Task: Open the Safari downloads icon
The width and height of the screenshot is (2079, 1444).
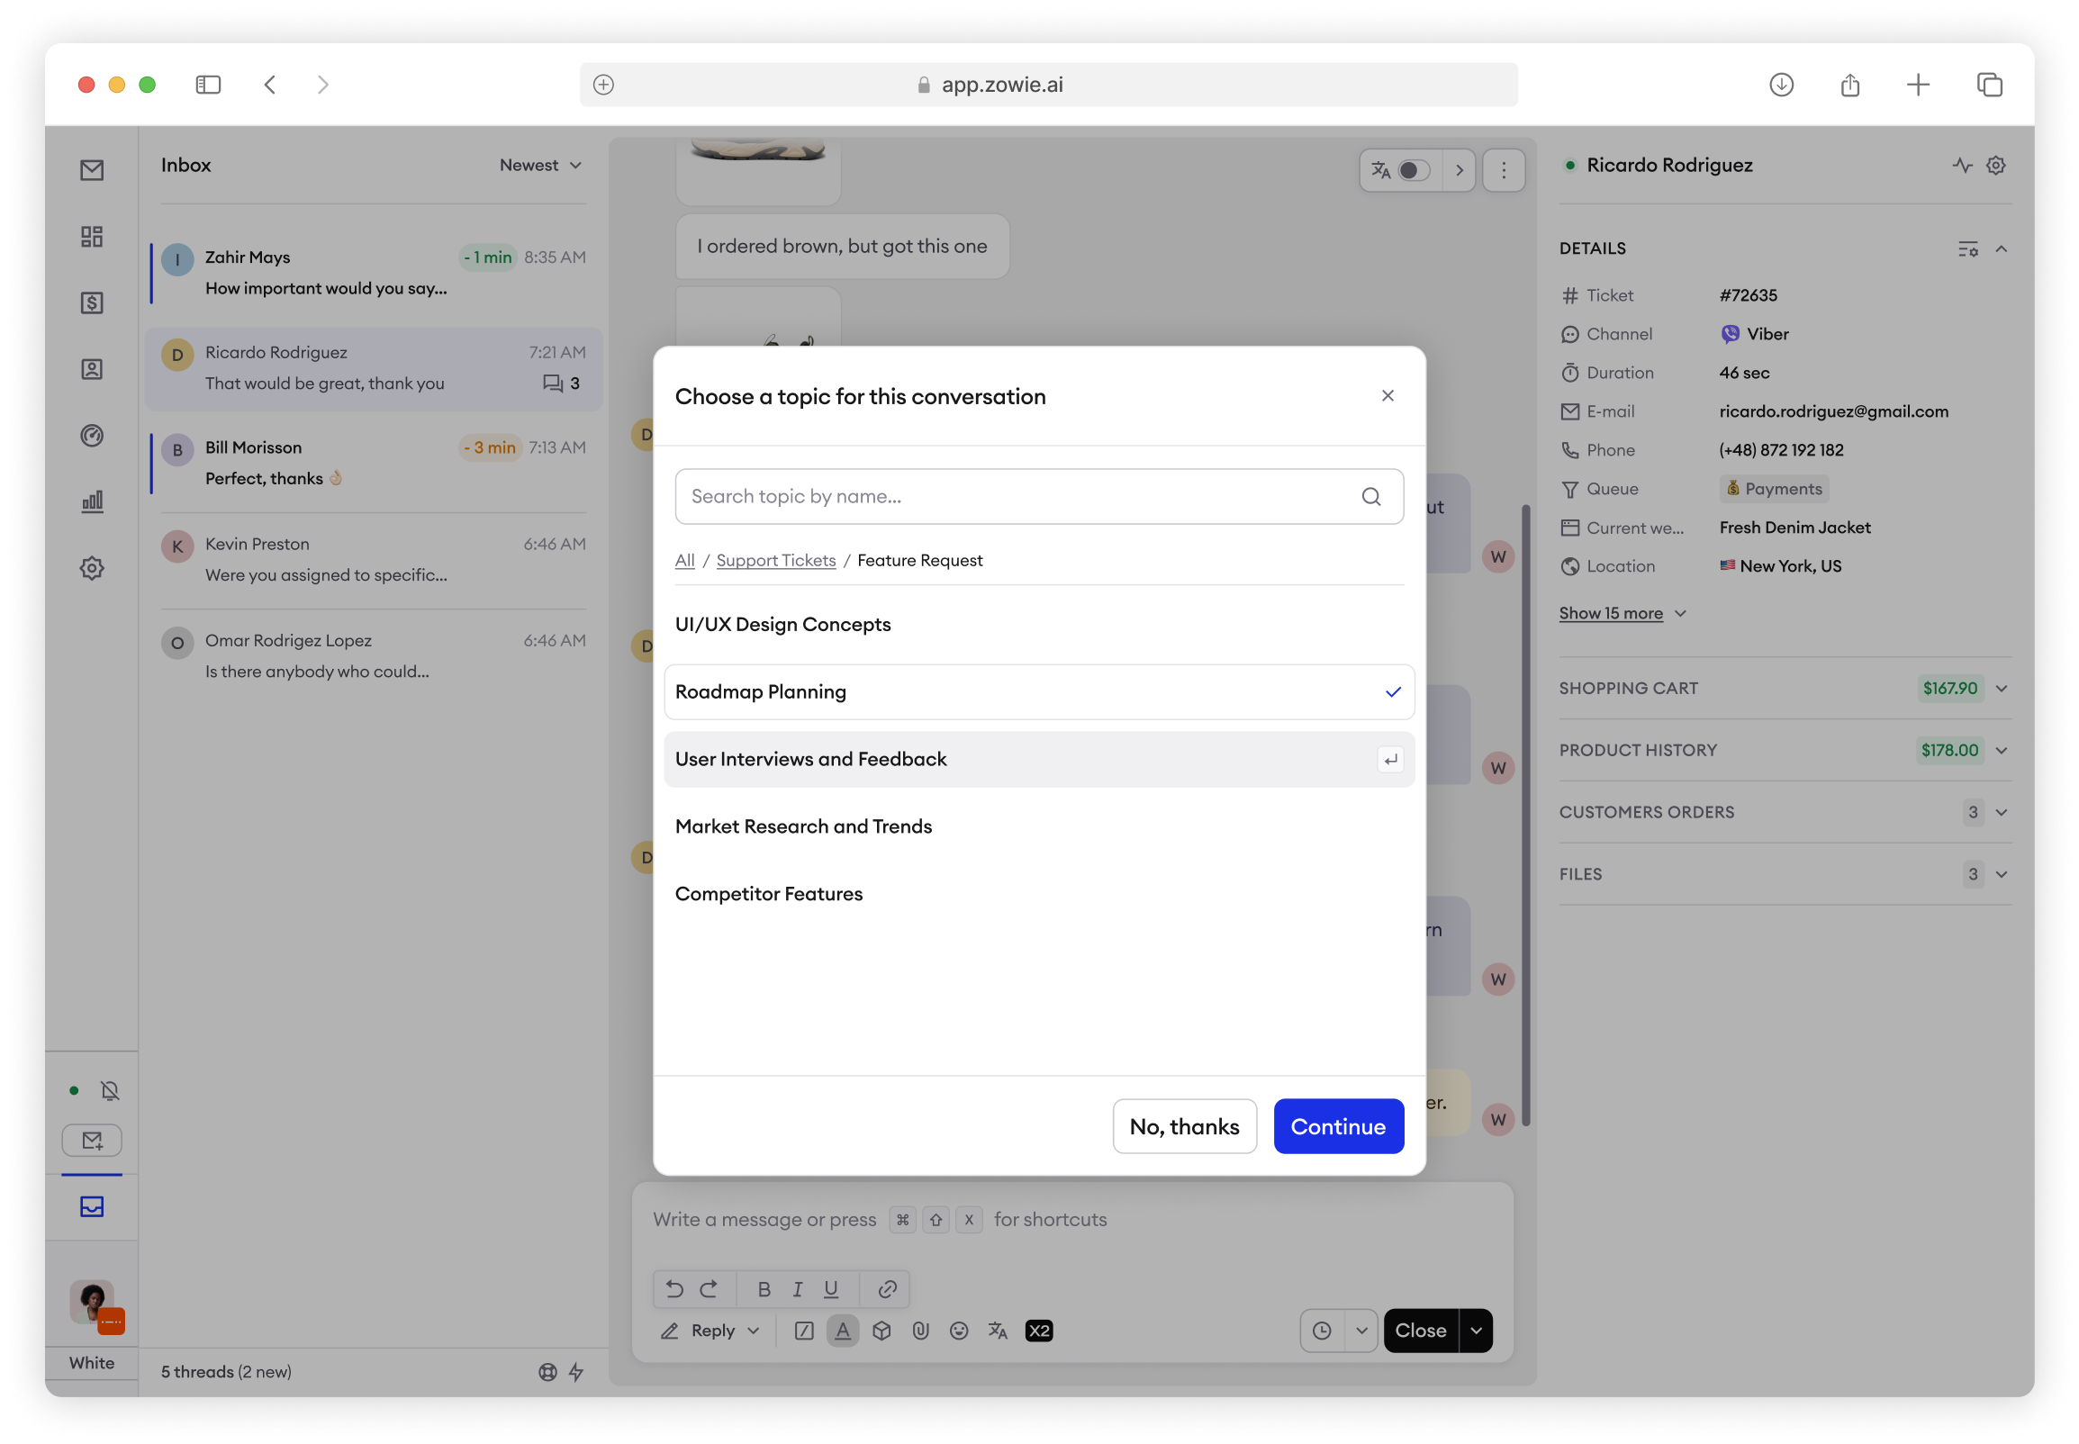Action: tap(1780, 85)
